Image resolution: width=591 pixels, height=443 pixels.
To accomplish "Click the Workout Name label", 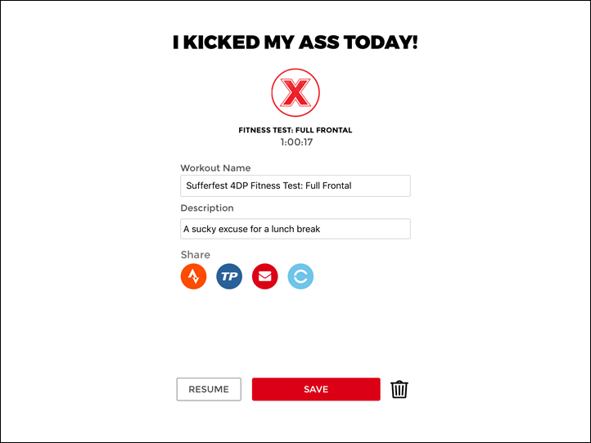I will click(215, 168).
